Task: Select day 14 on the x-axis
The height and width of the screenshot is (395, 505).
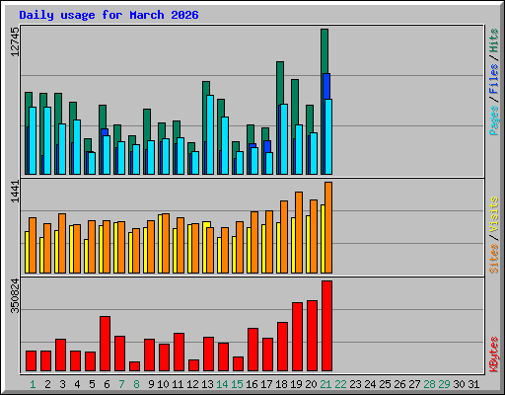Action: [222, 384]
